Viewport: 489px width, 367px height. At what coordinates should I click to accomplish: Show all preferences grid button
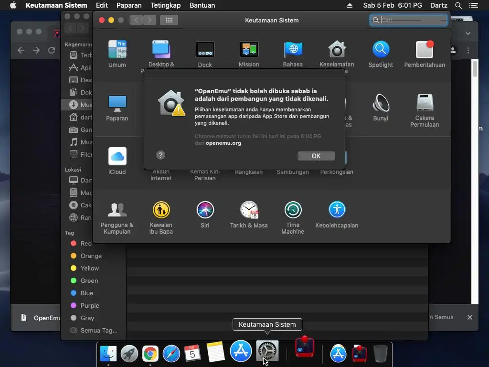169,20
